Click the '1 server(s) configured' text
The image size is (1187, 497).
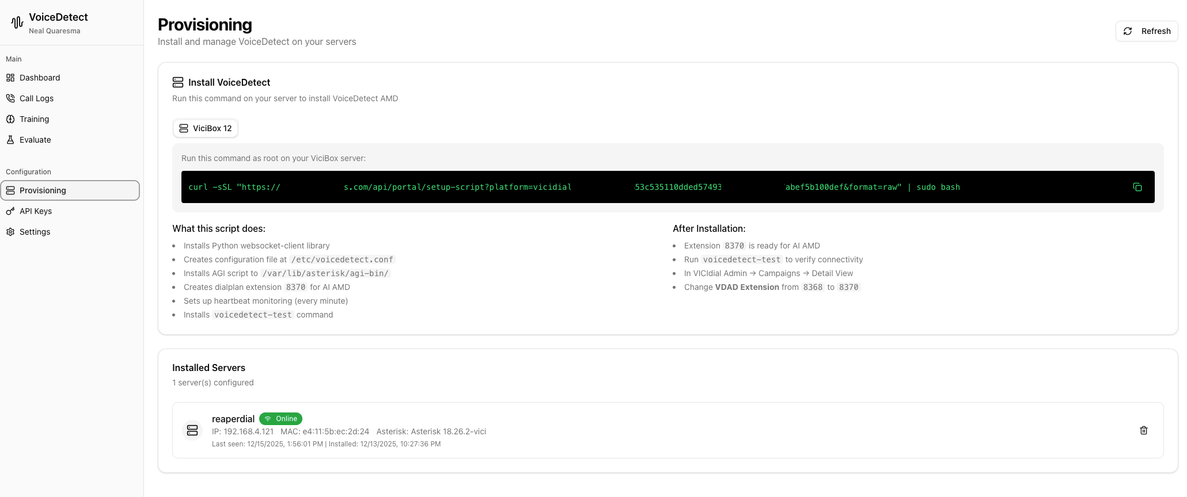click(x=213, y=383)
